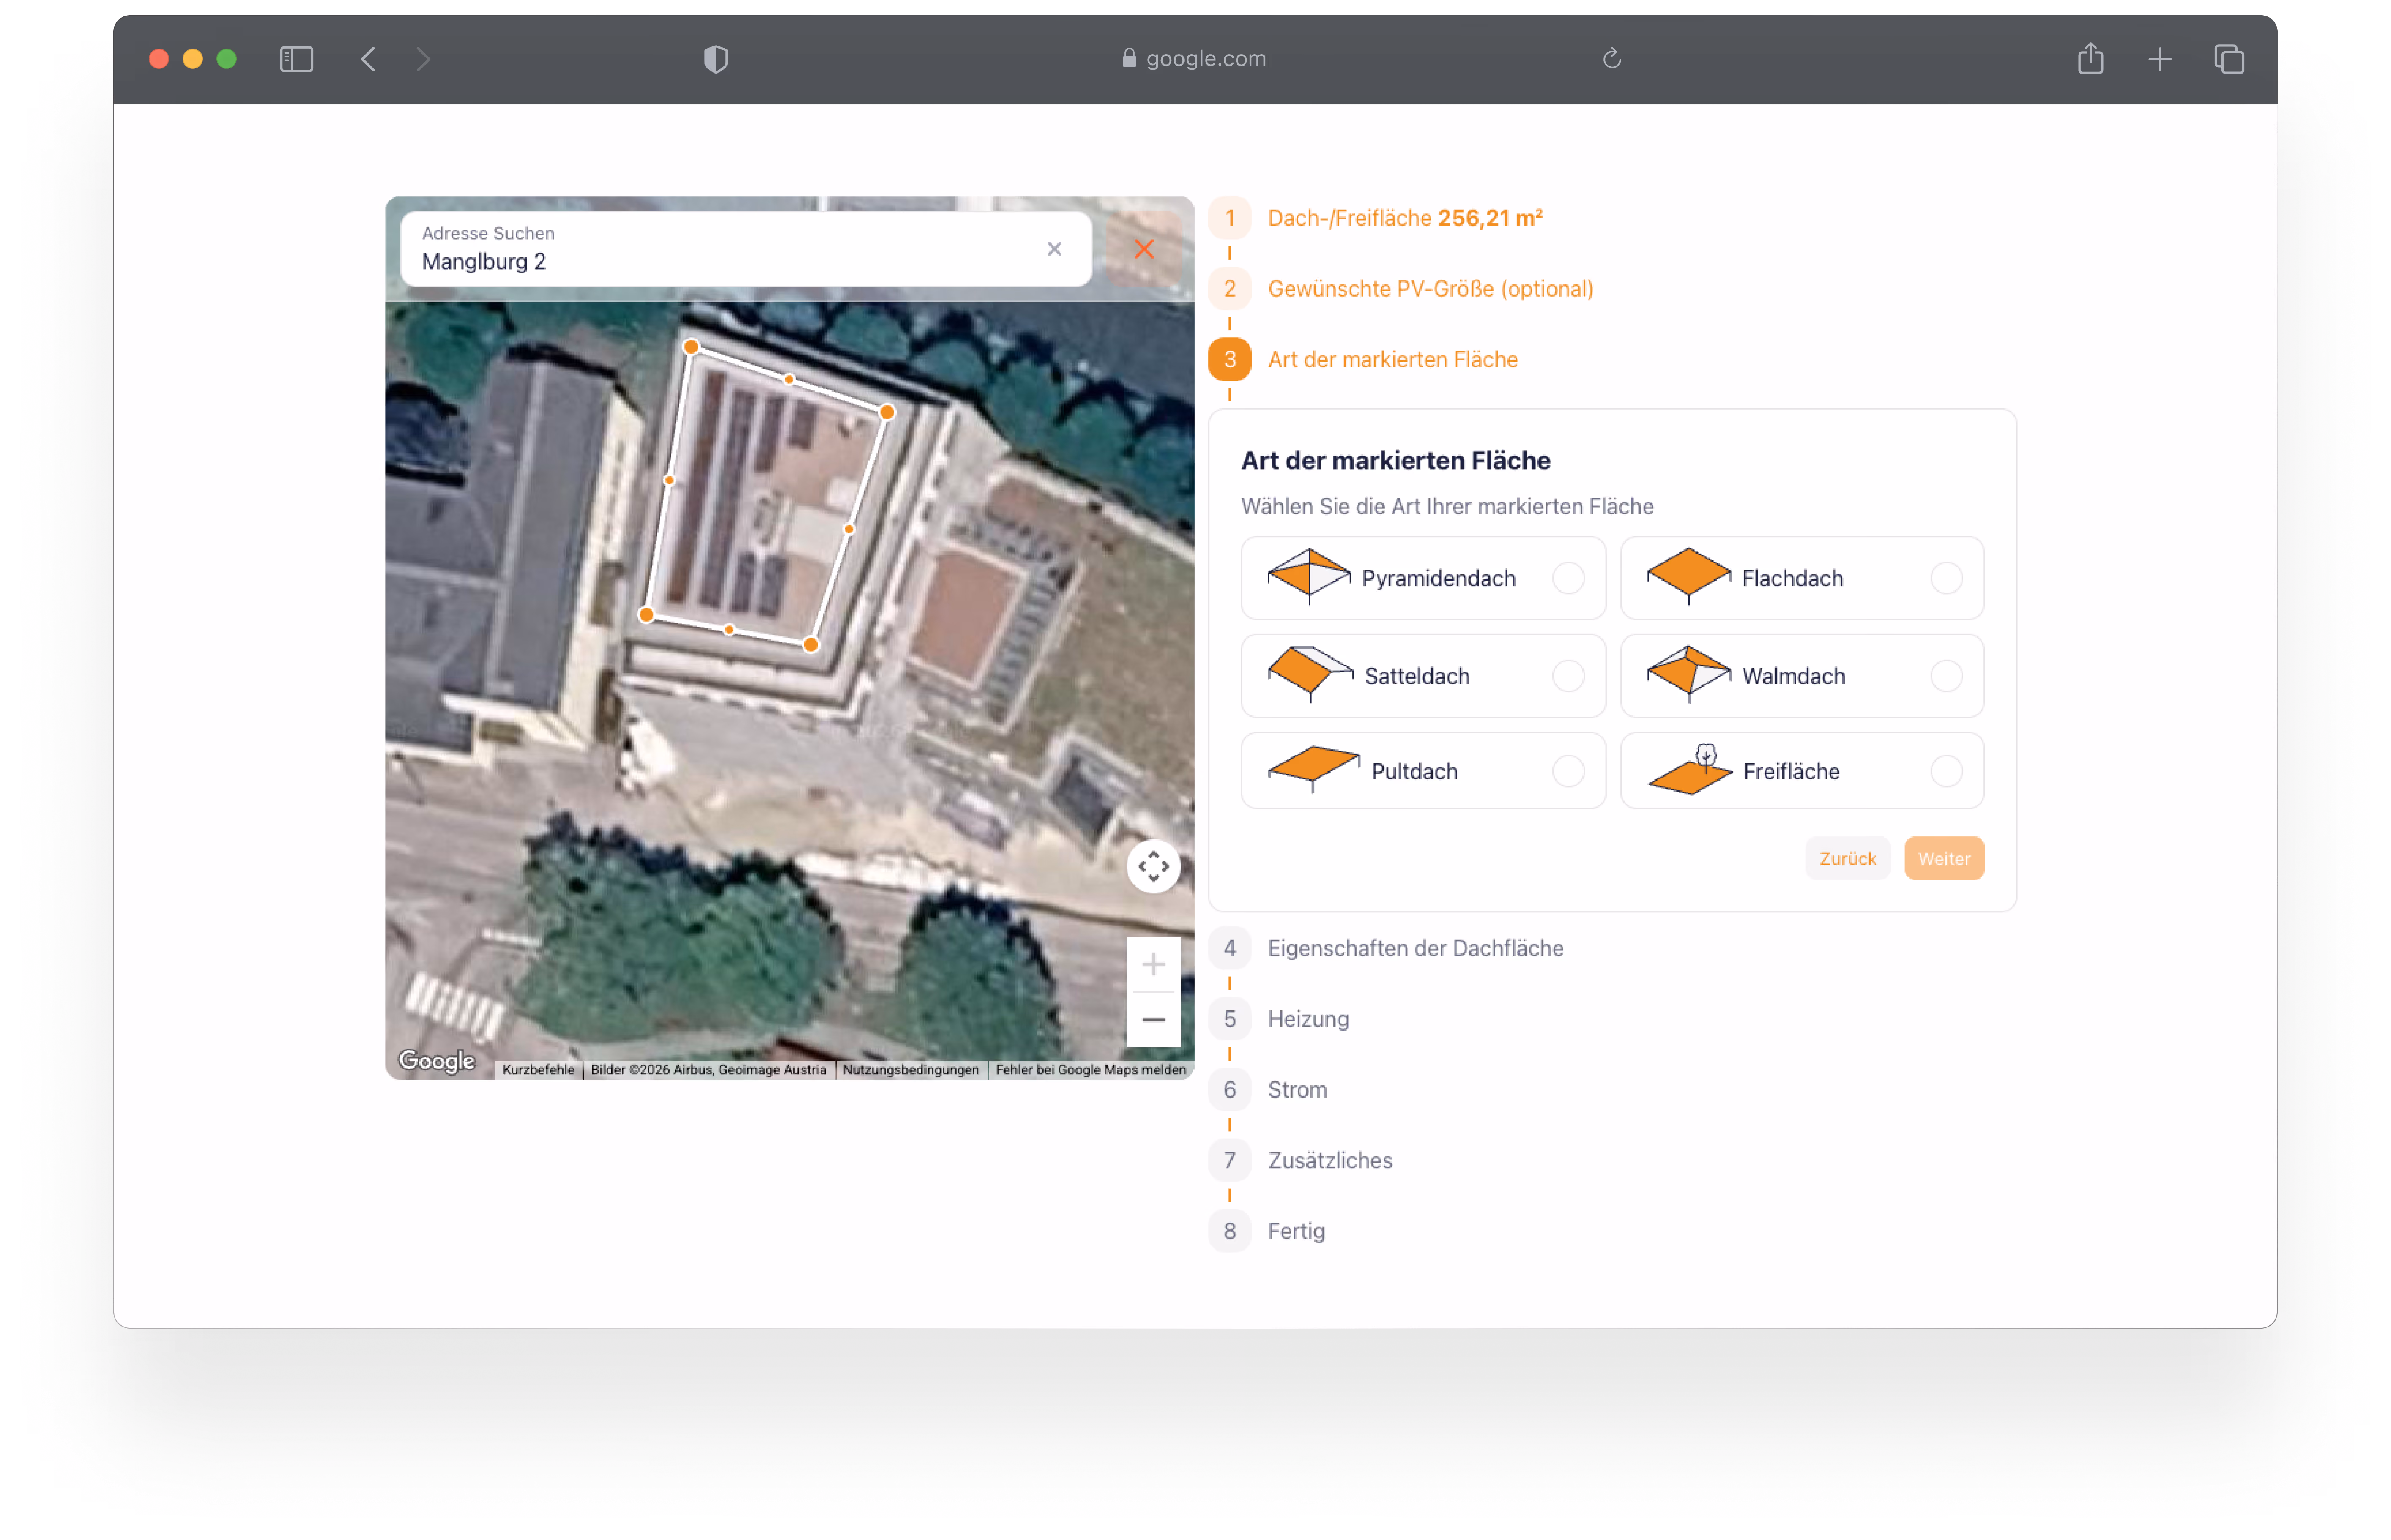Select the Flachdach radio button
The height and width of the screenshot is (1540, 2391).
[1946, 578]
